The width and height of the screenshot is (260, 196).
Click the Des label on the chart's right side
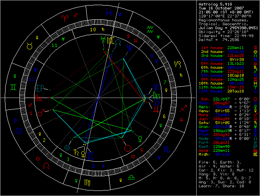[x=157, y=95]
